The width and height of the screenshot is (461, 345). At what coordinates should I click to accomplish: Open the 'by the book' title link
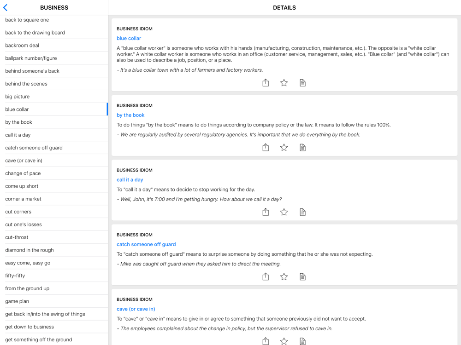[130, 115]
